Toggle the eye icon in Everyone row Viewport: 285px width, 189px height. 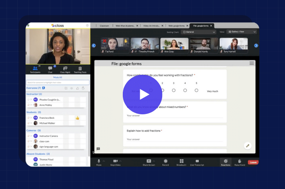pyautogui.click(x=71, y=88)
